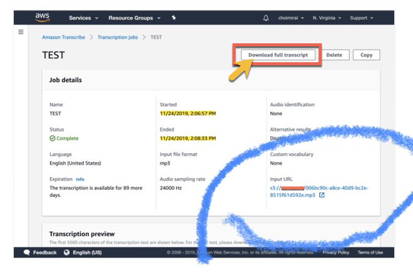Image resolution: width=413 pixels, height=277 pixels.
Task: Open the Input URL s3 mp3 link
Action: pyautogui.click(x=319, y=192)
